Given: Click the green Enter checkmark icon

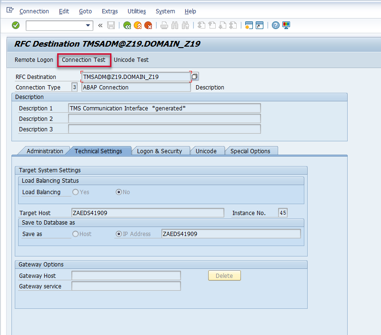Looking at the screenshot, I should pyautogui.click(x=16, y=25).
